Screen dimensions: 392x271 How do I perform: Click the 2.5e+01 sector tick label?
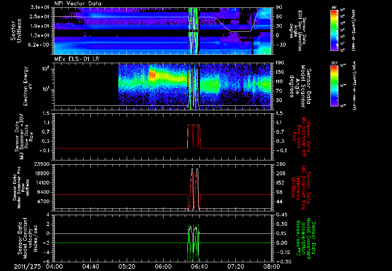[40, 16]
